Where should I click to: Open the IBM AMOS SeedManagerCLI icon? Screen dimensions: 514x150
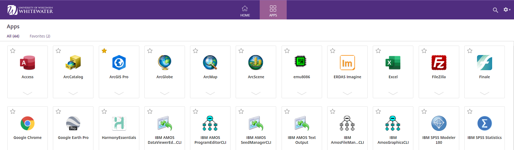tap(256, 123)
